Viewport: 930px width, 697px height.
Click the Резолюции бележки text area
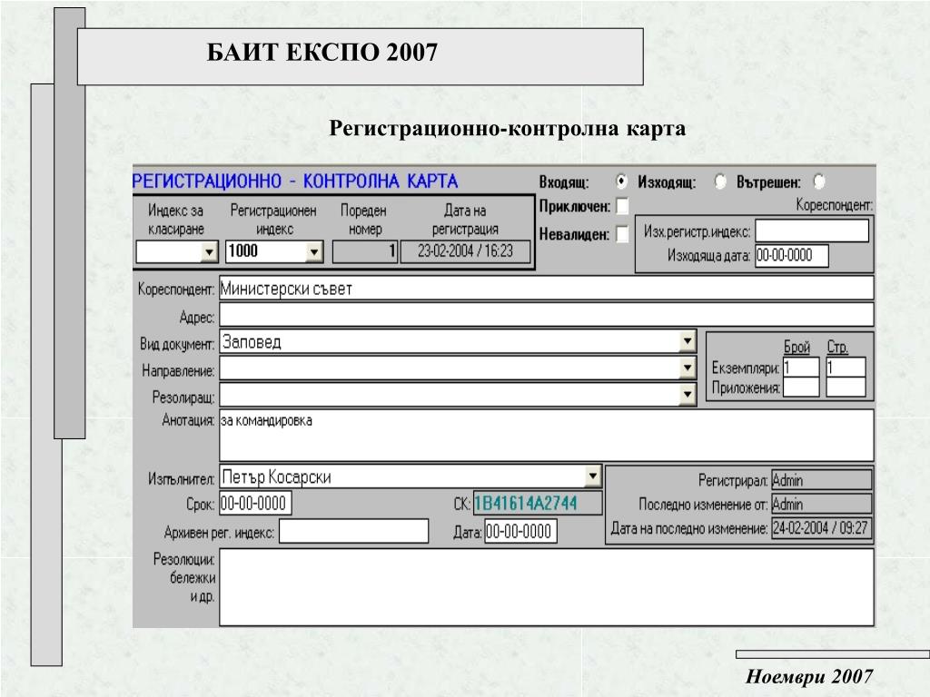[546, 587]
